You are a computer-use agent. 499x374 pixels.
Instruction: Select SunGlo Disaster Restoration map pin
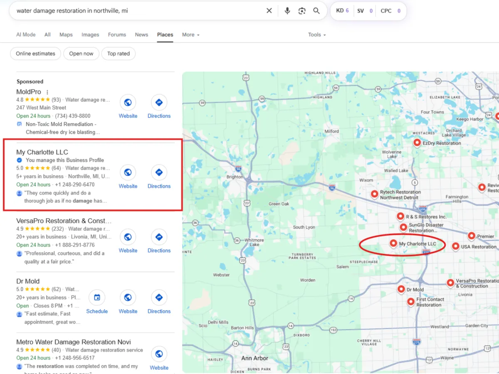point(403,227)
